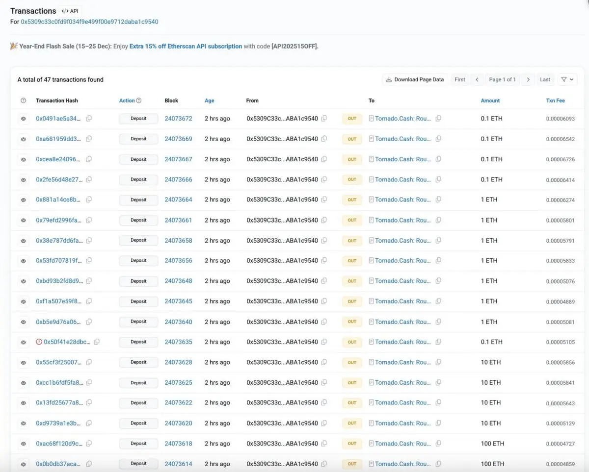Copy transaction hash 0x0491ae5a34

89,119
